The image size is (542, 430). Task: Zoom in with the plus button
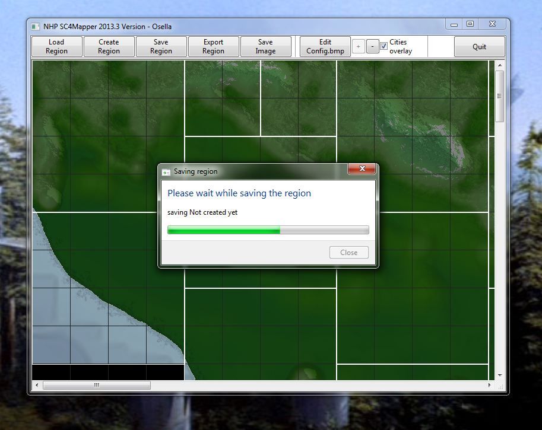[x=359, y=46]
